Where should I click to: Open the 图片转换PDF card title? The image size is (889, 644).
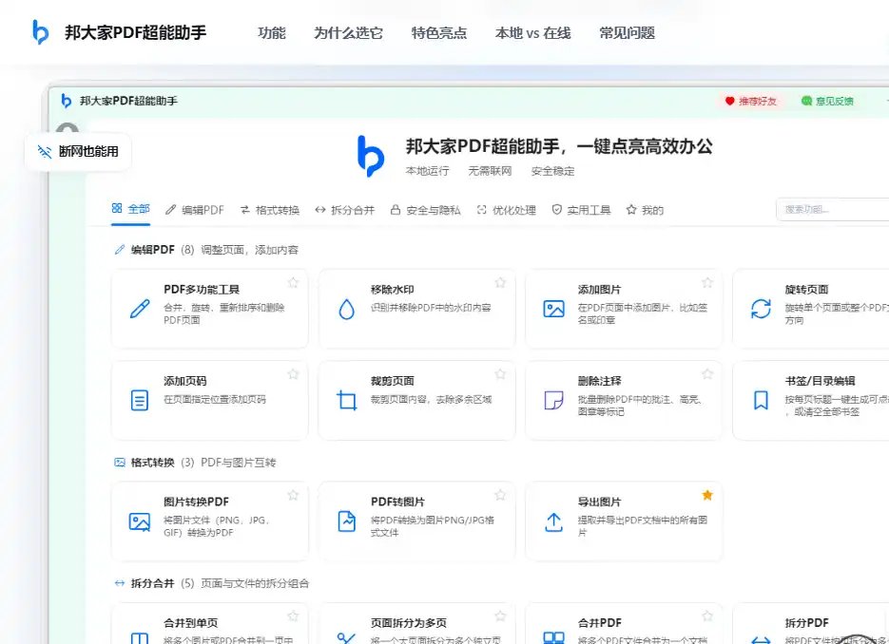tap(196, 502)
